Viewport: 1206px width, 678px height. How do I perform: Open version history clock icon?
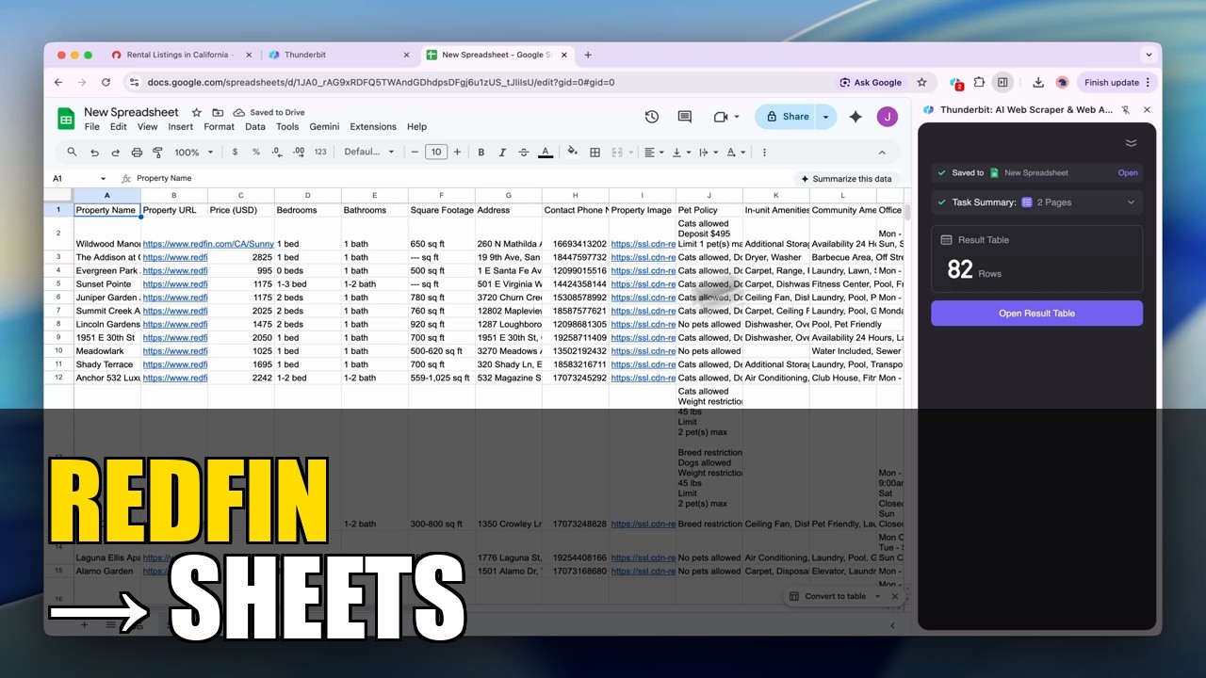click(x=651, y=117)
